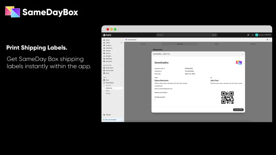
Task: Click the 'Package Code #' label
Action: (x=160, y=69)
